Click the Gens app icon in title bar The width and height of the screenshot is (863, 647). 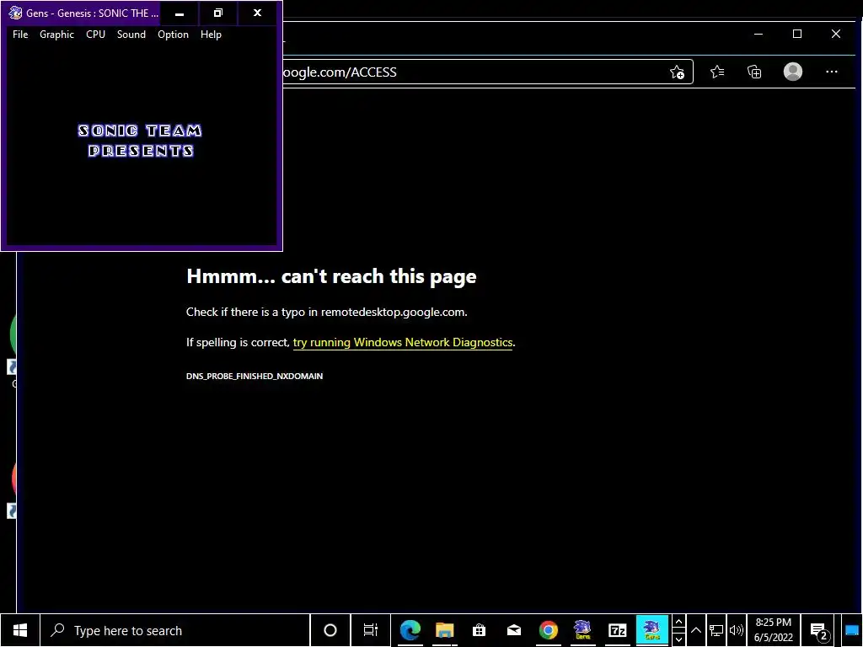point(15,13)
